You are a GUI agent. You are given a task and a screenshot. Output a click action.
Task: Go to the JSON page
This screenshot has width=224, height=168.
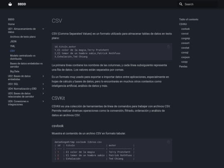pos(13,41)
